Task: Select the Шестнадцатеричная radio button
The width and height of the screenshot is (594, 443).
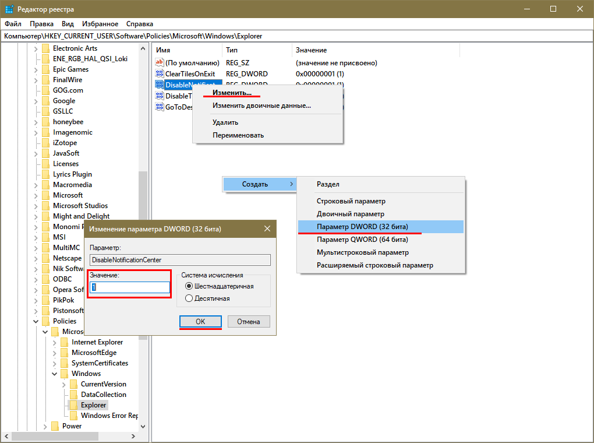Action: point(189,286)
